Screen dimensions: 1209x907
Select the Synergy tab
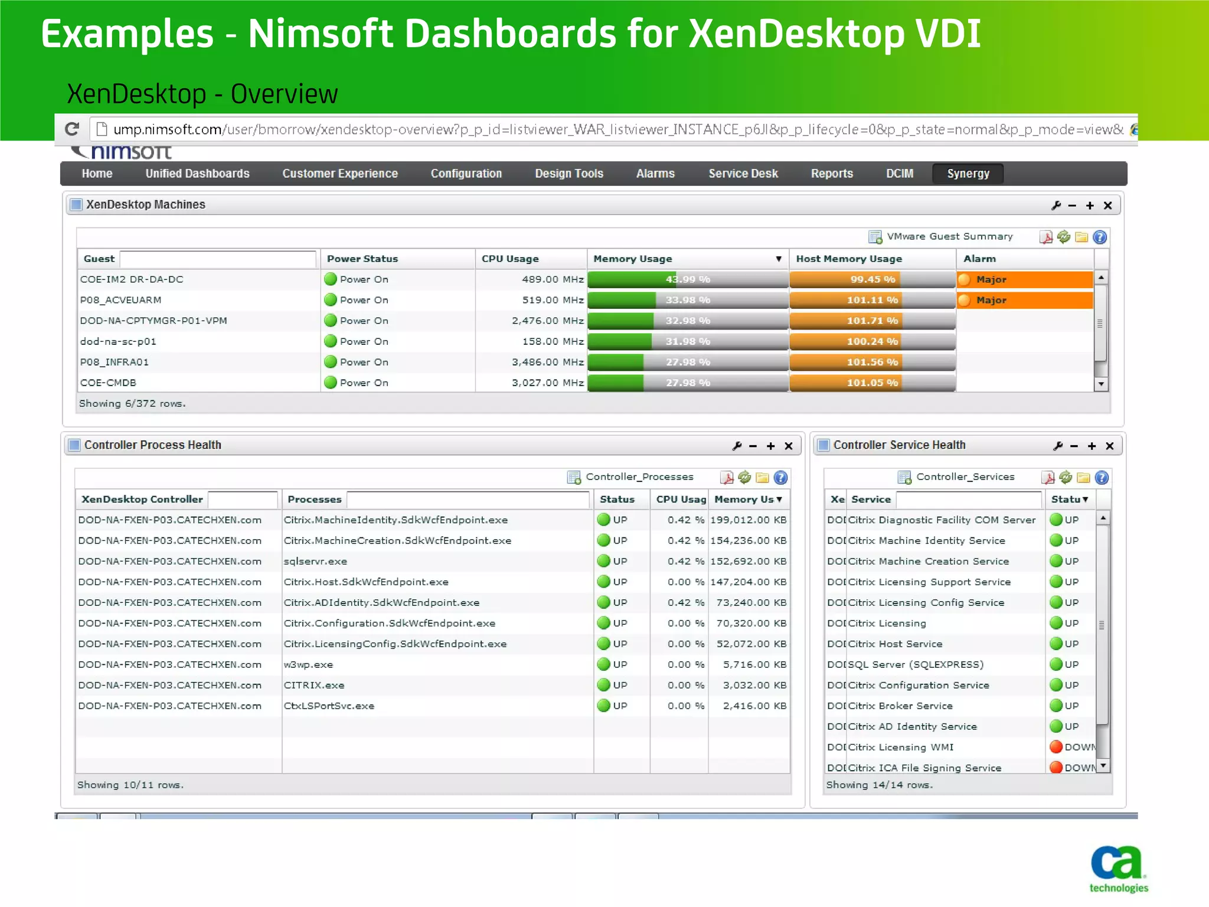point(968,174)
